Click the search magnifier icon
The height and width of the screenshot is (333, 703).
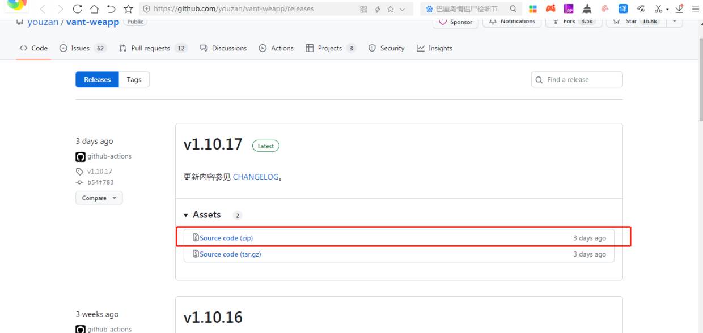tap(512, 9)
